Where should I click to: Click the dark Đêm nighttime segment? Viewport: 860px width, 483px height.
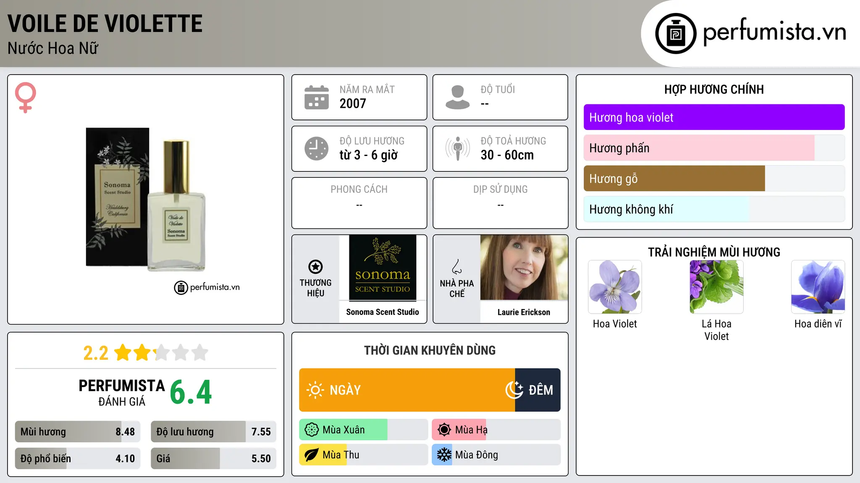click(537, 390)
